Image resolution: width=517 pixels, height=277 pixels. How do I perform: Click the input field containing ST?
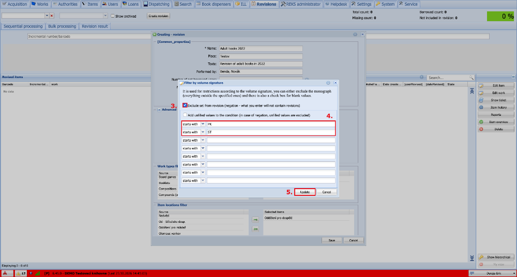[271, 132]
